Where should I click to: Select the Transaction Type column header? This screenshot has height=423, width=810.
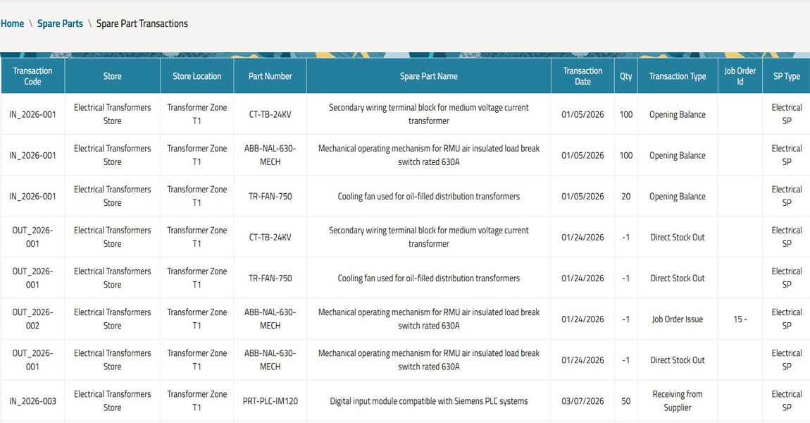point(677,76)
